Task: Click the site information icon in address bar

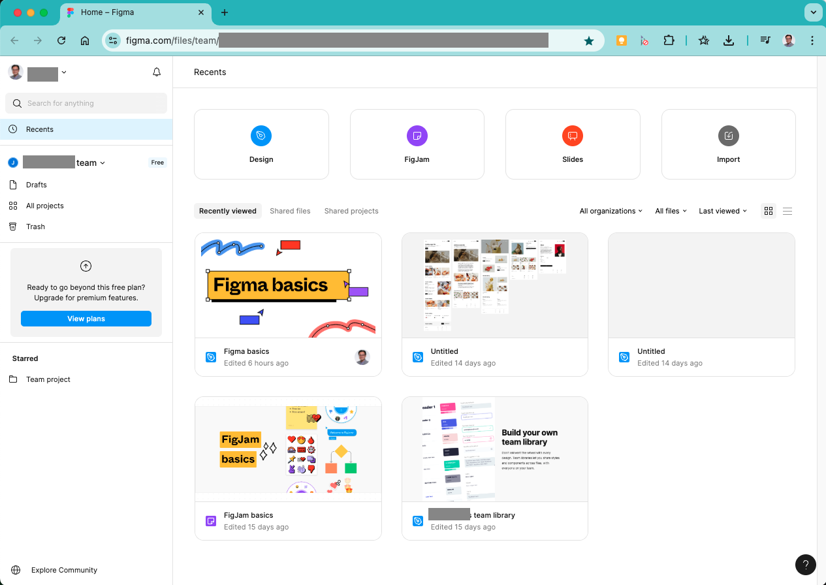Action: pyautogui.click(x=113, y=40)
